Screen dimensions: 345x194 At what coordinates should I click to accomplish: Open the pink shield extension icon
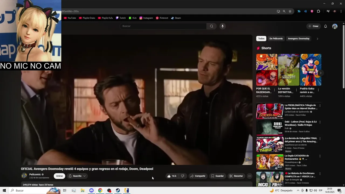[x=312, y=11]
